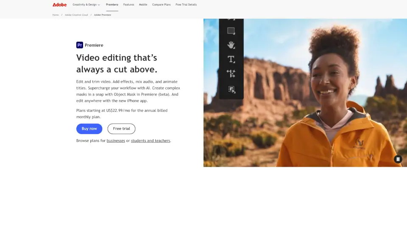Open students and teachers plans link

[x=151, y=141]
